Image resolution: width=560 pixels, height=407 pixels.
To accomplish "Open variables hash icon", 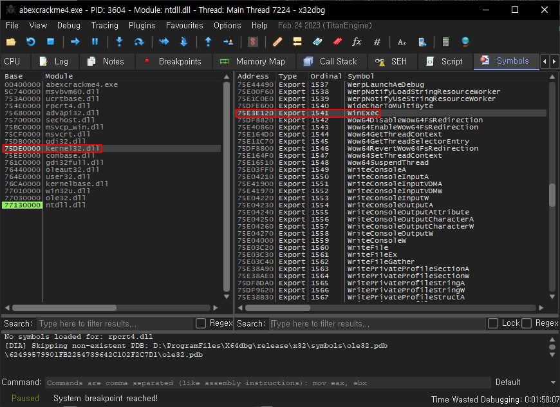I will (x=377, y=42).
